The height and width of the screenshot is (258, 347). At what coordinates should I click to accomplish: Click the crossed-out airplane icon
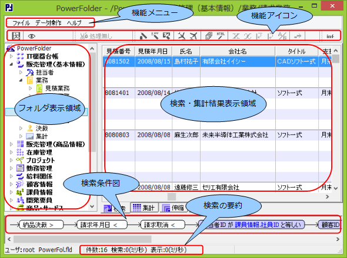pos(182,36)
